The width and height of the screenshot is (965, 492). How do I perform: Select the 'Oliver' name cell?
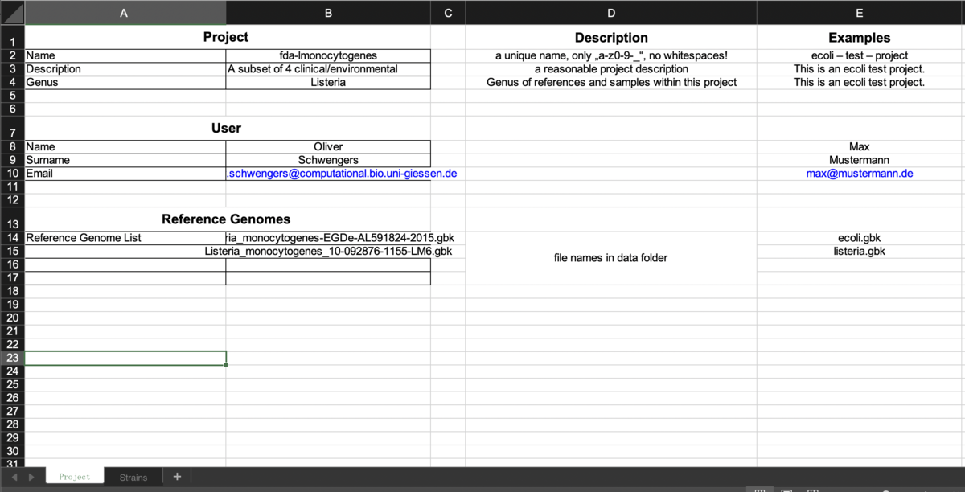click(328, 147)
